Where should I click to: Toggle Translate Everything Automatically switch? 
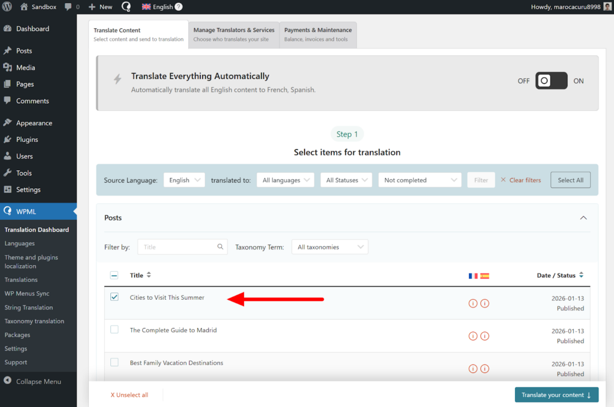click(x=552, y=80)
